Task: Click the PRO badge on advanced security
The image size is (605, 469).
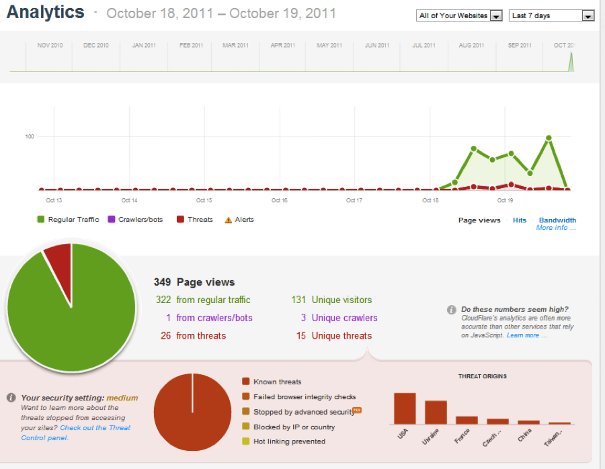Action: [357, 410]
